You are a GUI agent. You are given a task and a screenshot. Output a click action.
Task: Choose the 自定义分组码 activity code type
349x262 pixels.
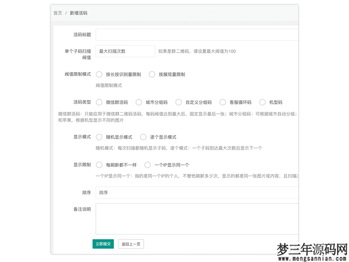tap(179, 102)
